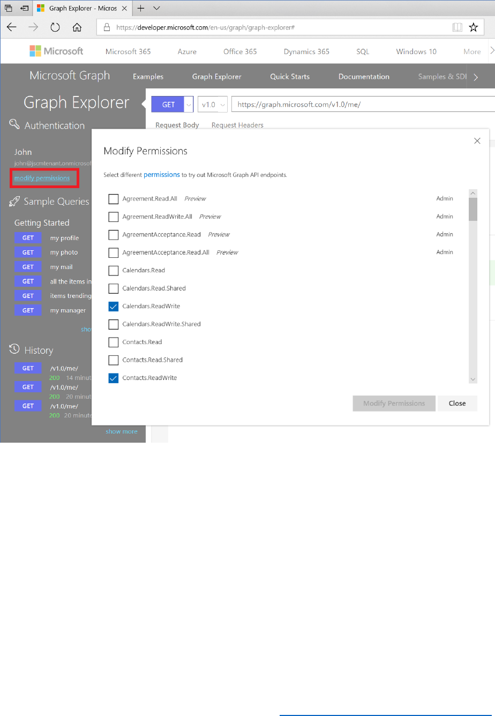The image size is (495, 716).
Task: Open Quick Starts menu item
Action: click(x=290, y=77)
